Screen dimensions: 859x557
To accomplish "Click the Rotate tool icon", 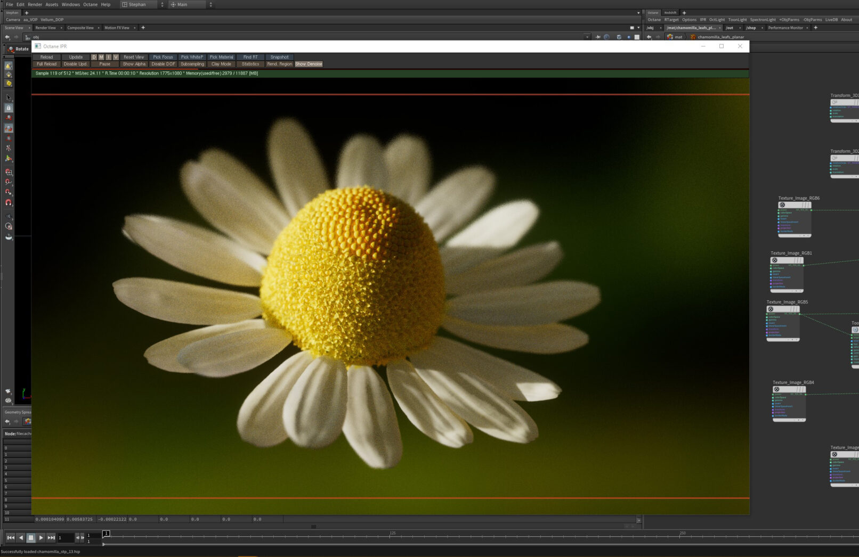I will 11,49.
